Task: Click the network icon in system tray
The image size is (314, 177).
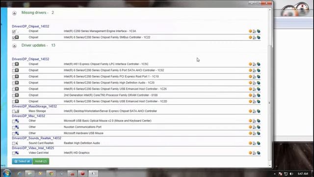Action: (286, 174)
